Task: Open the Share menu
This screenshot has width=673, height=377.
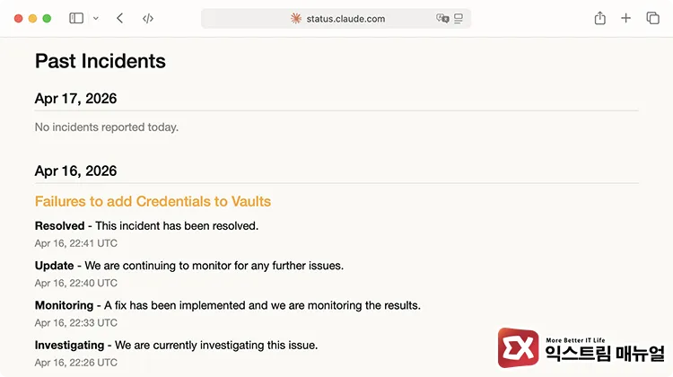Action: [x=599, y=18]
